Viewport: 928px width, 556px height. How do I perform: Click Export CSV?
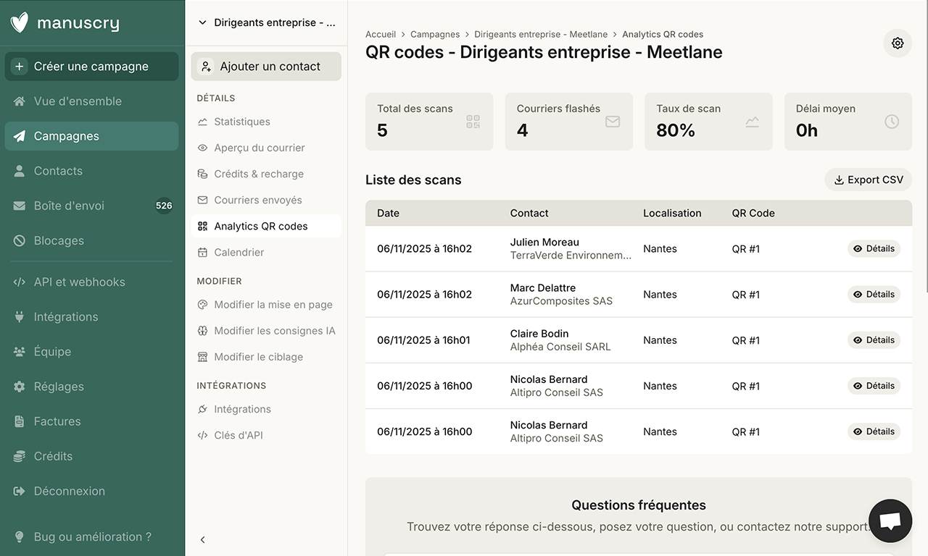coord(868,179)
